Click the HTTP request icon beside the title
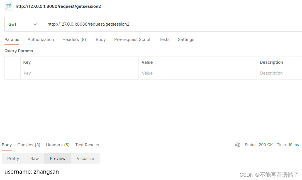The width and height of the screenshot is (302, 180). (x=8, y=6)
